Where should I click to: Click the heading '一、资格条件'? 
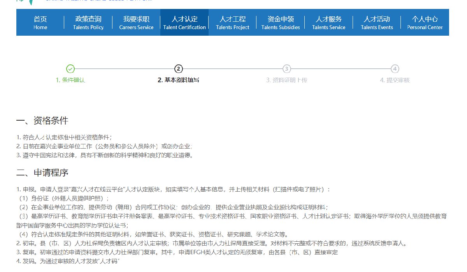click(42, 121)
